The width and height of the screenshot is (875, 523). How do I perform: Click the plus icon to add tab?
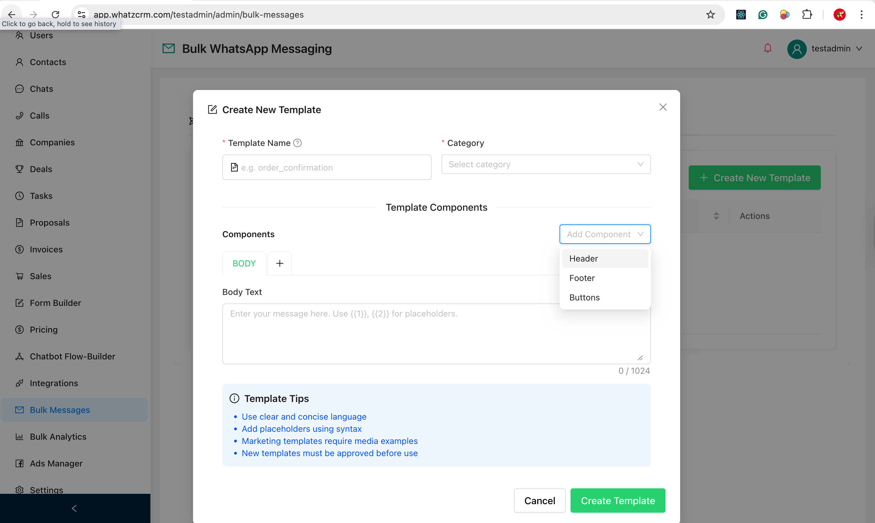click(x=279, y=263)
